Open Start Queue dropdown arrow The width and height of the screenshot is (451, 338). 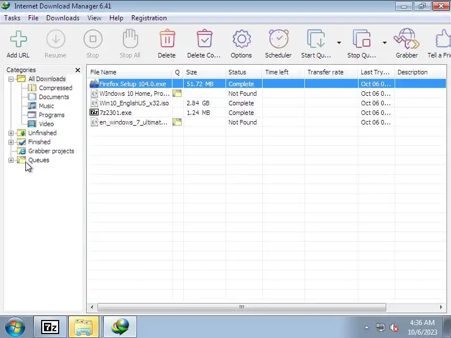coord(339,43)
